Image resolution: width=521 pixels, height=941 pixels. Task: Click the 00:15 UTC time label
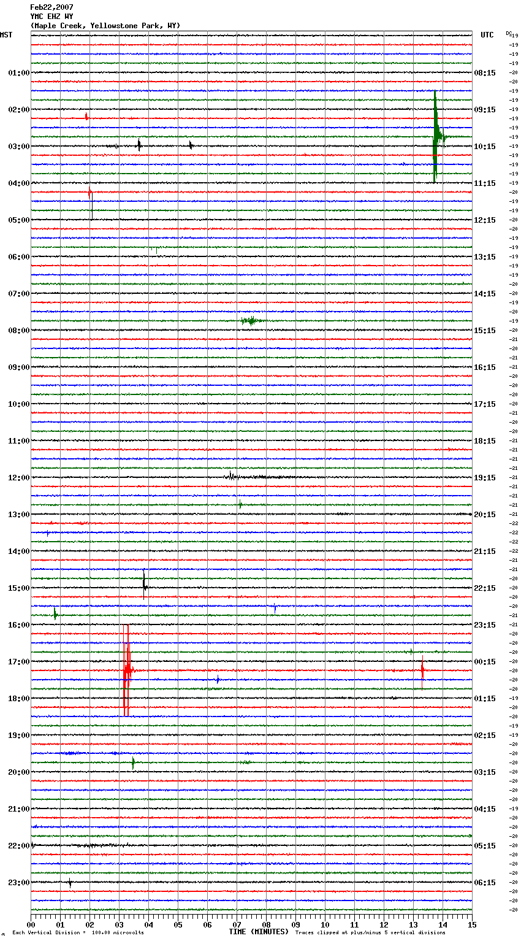[x=485, y=662]
